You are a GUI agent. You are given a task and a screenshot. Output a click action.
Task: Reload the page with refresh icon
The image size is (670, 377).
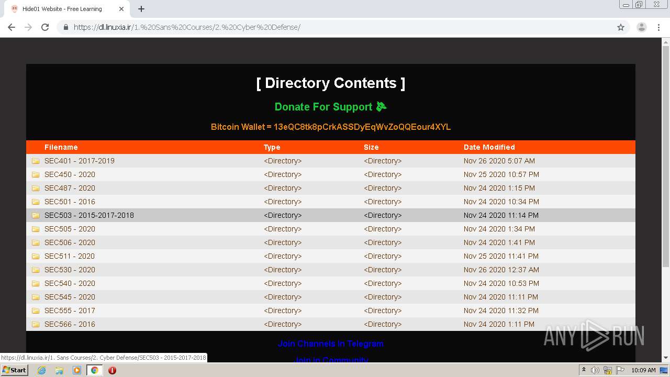coord(45,27)
